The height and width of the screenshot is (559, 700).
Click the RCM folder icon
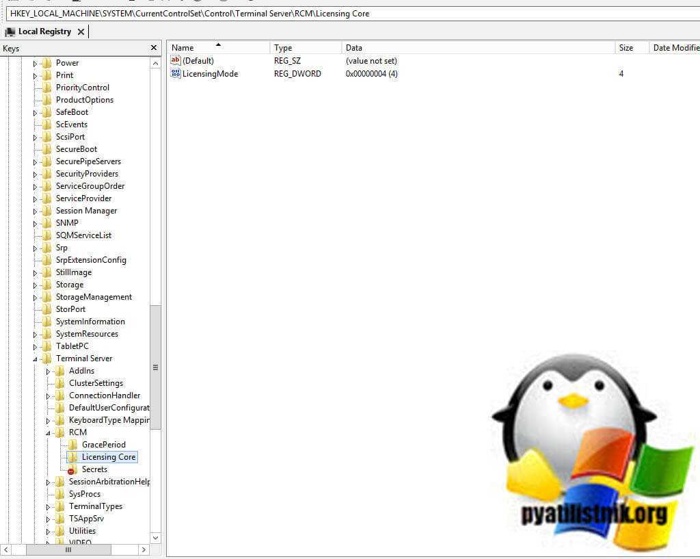coord(59,432)
